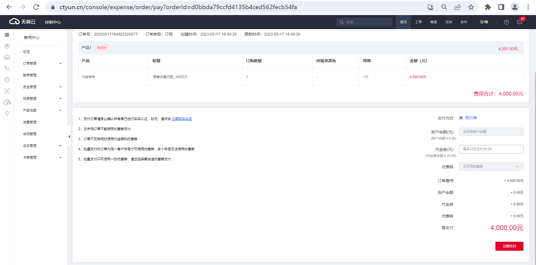Click the VPC network icon in the left rail
Viewport: 536px width, 265px height.
point(7,69)
